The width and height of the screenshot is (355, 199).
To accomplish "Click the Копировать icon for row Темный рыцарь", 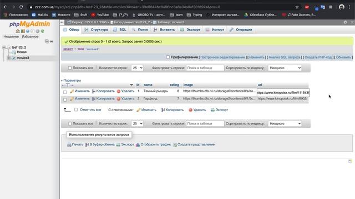I will pyautogui.click(x=94, y=91).
